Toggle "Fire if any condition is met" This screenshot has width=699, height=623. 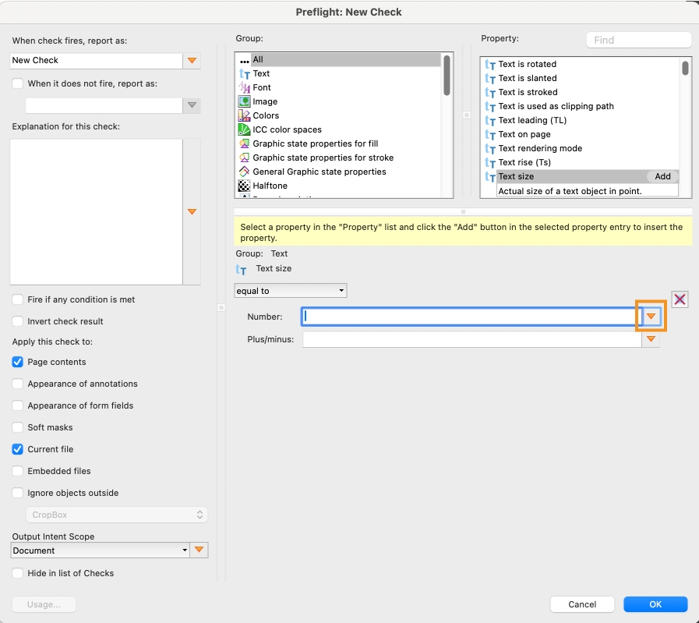17,299
